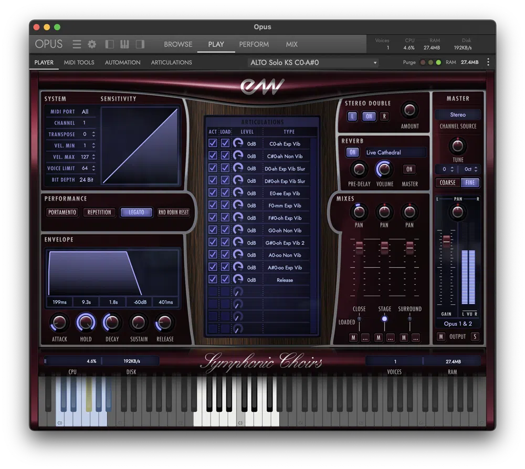Toggle the left sidebar panel icon

tap(110, 45)
